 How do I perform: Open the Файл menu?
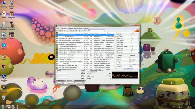pyautogui.click(x=58, y=28)
